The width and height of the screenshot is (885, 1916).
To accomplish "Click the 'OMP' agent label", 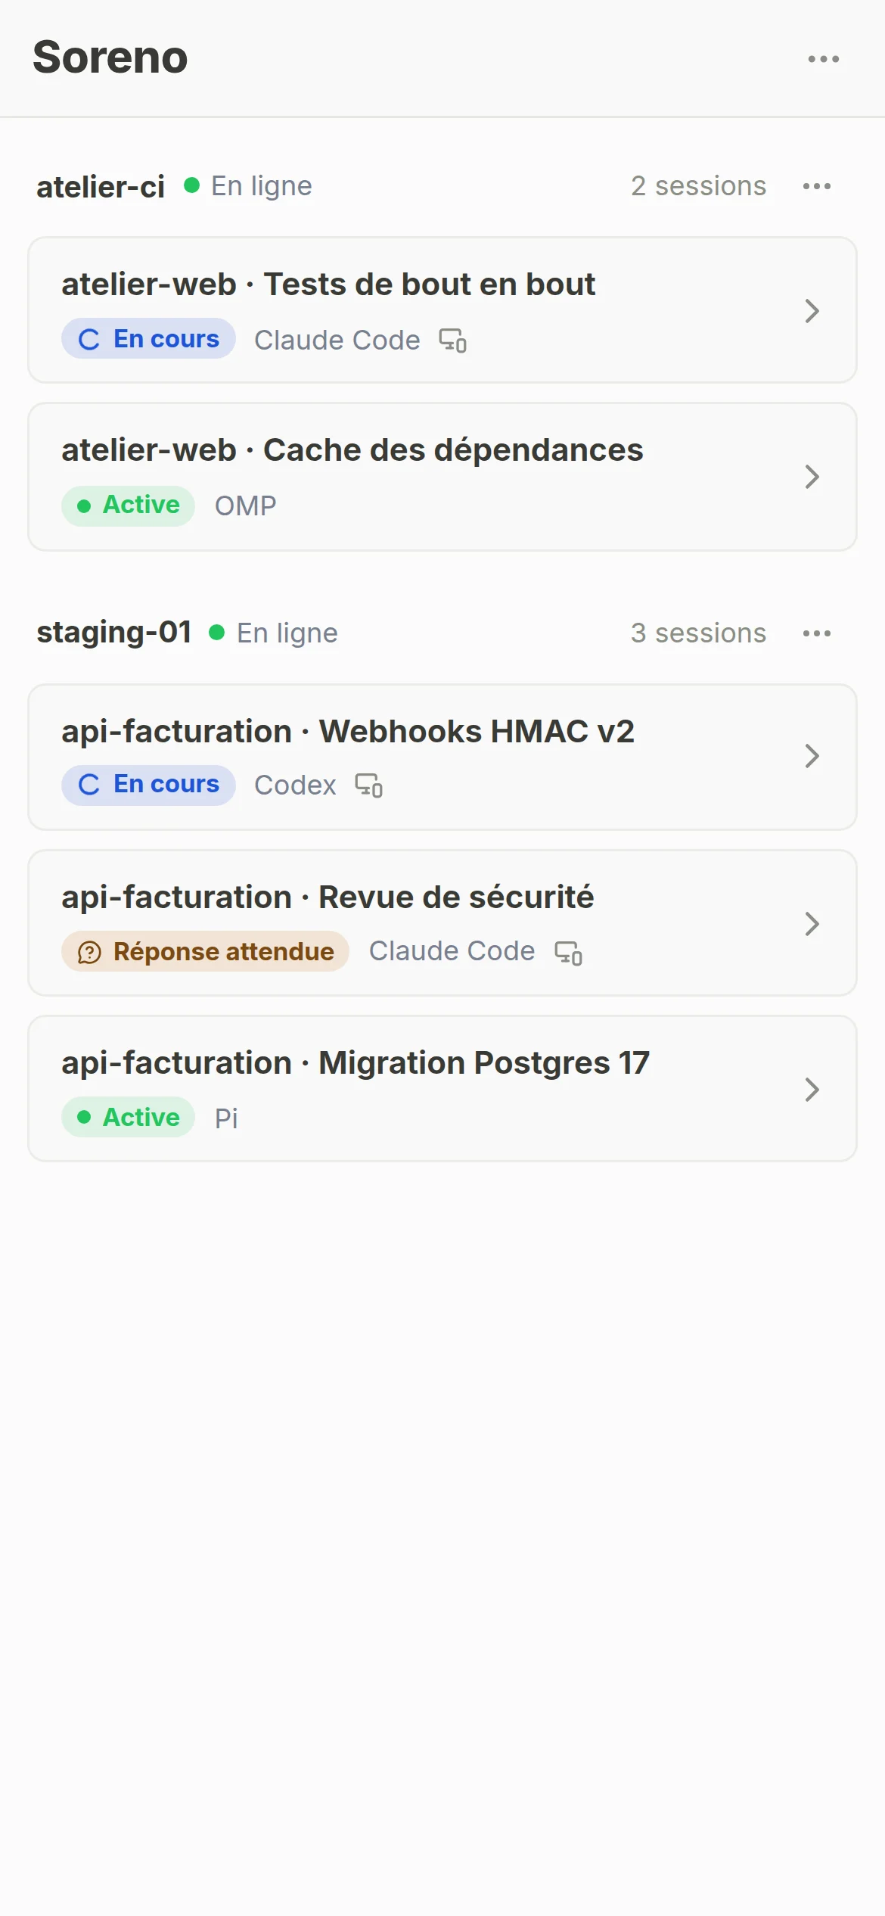I will point(246,506).
